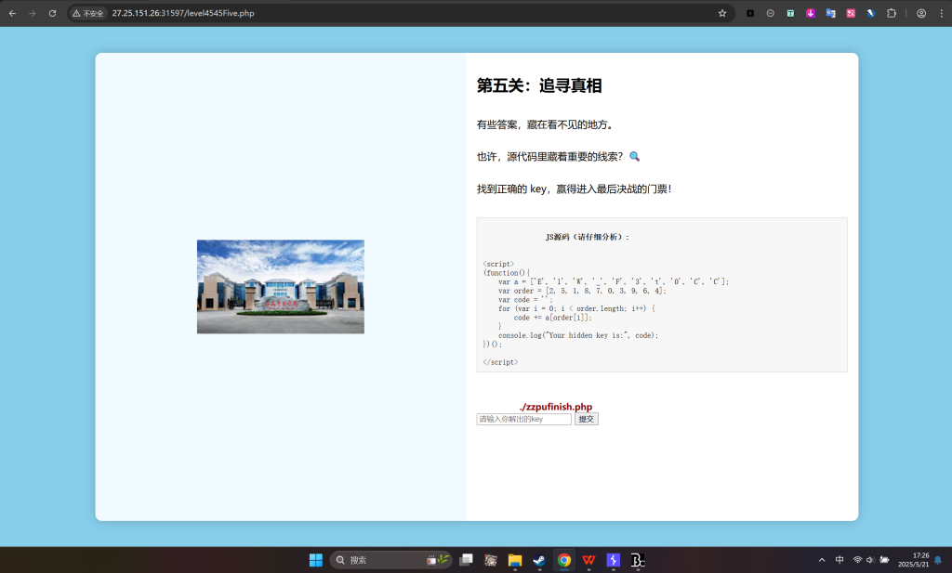Screen dimensions: 952x573
Task: Open the black-and-white B taskbar app
Action: [638, 560]
